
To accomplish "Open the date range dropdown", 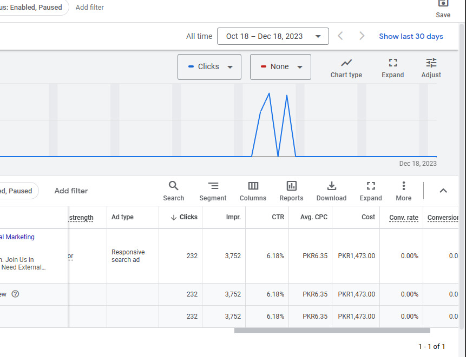I will 273,36.
